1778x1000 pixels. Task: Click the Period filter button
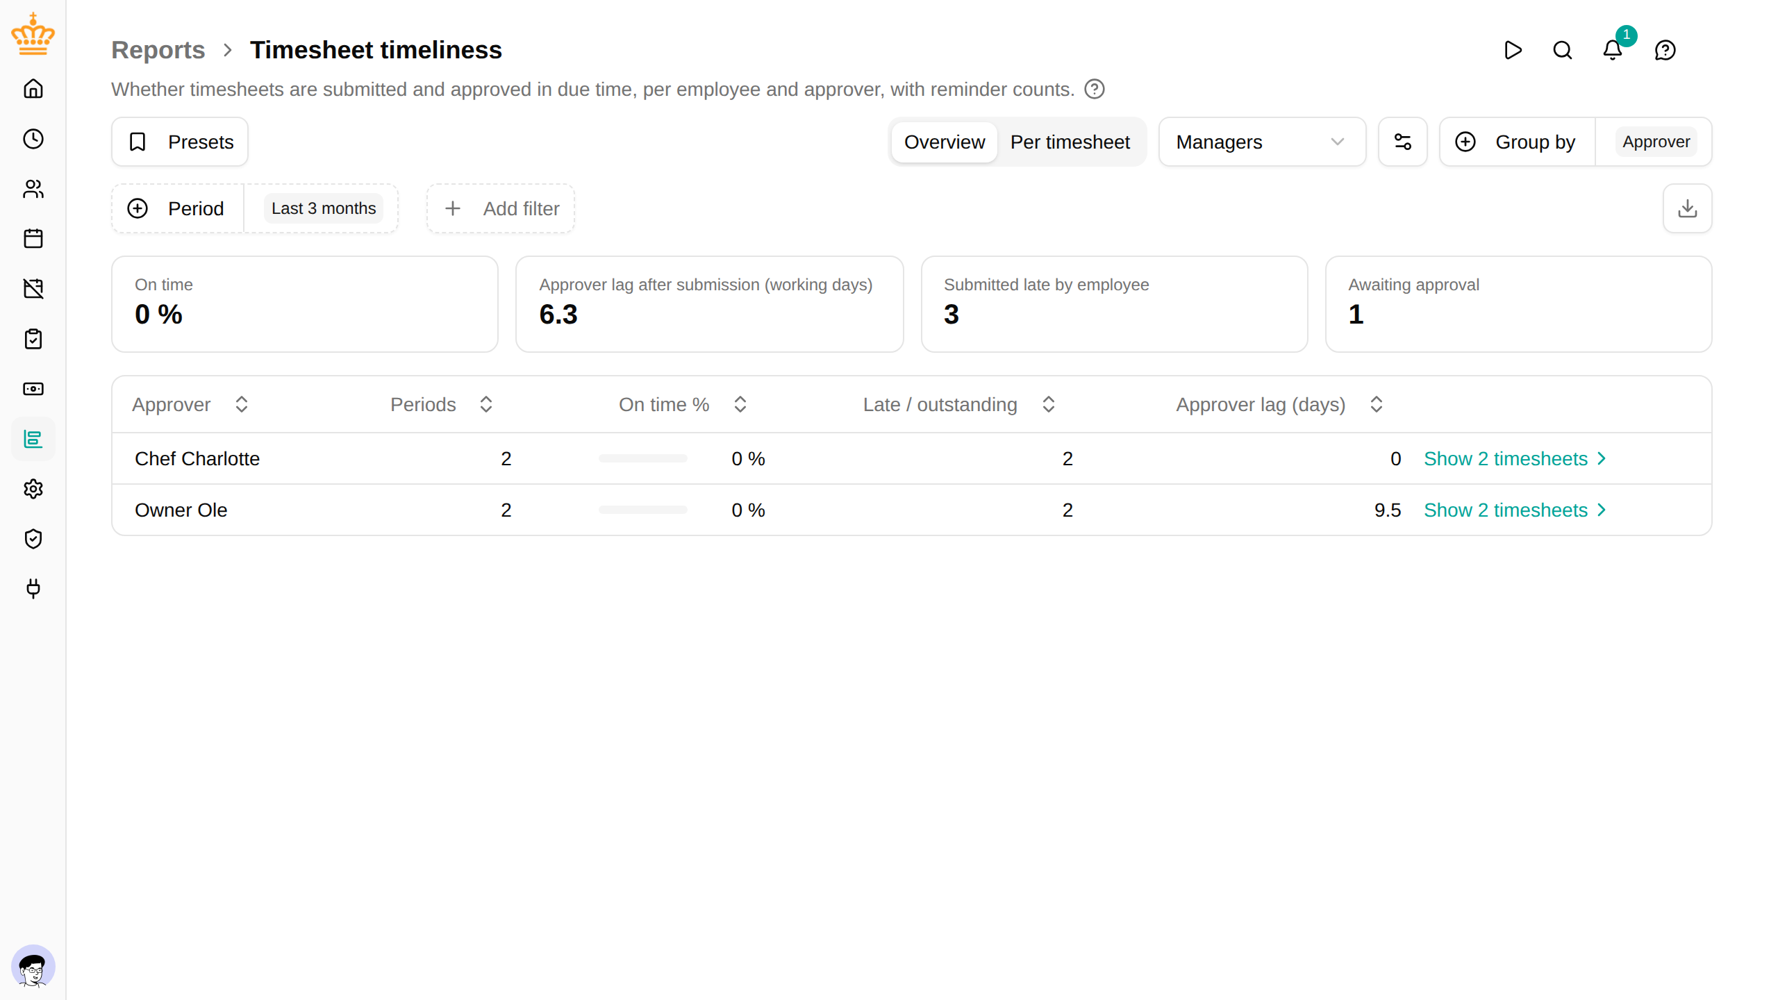[x=178, y=208]
